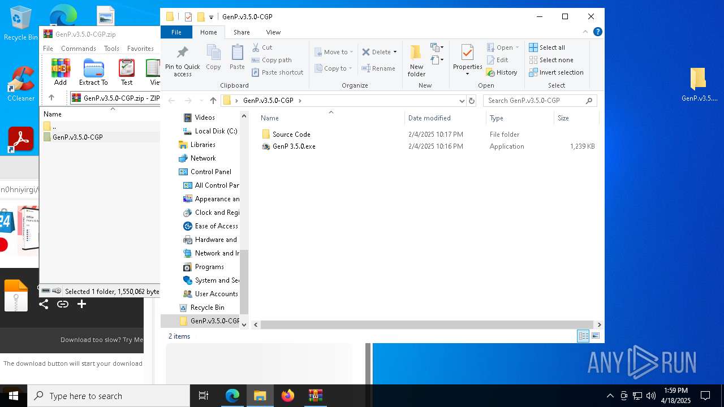Click the Cut scissors button
This screenshot has height=407, width=724.
(262, 47)
